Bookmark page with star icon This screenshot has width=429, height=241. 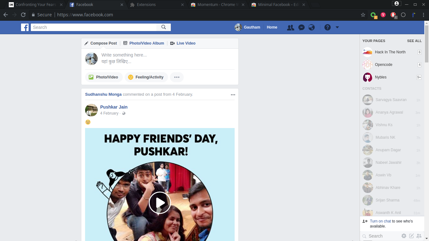(x=363, y=15)
